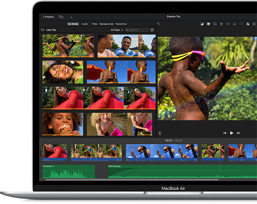
Task: Select the Cropping tool
Action: click(x=215, y=24)
